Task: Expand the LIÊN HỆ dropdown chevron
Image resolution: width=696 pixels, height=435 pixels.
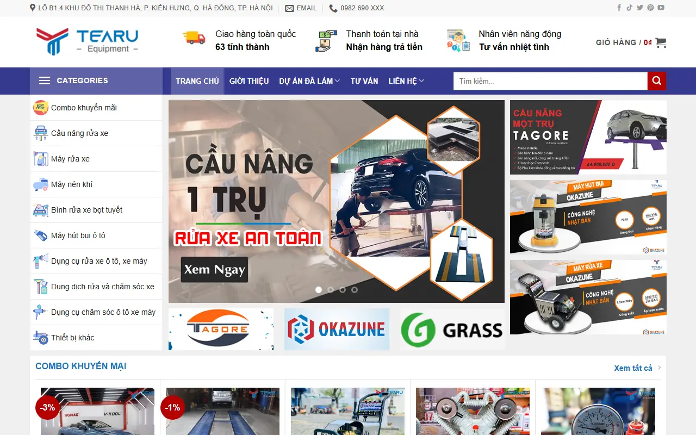Action: pyautogui.click(x=421, y=81)
